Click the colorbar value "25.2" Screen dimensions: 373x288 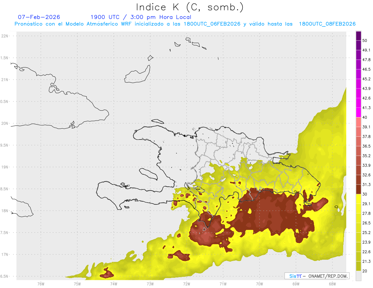pos(366,233)
